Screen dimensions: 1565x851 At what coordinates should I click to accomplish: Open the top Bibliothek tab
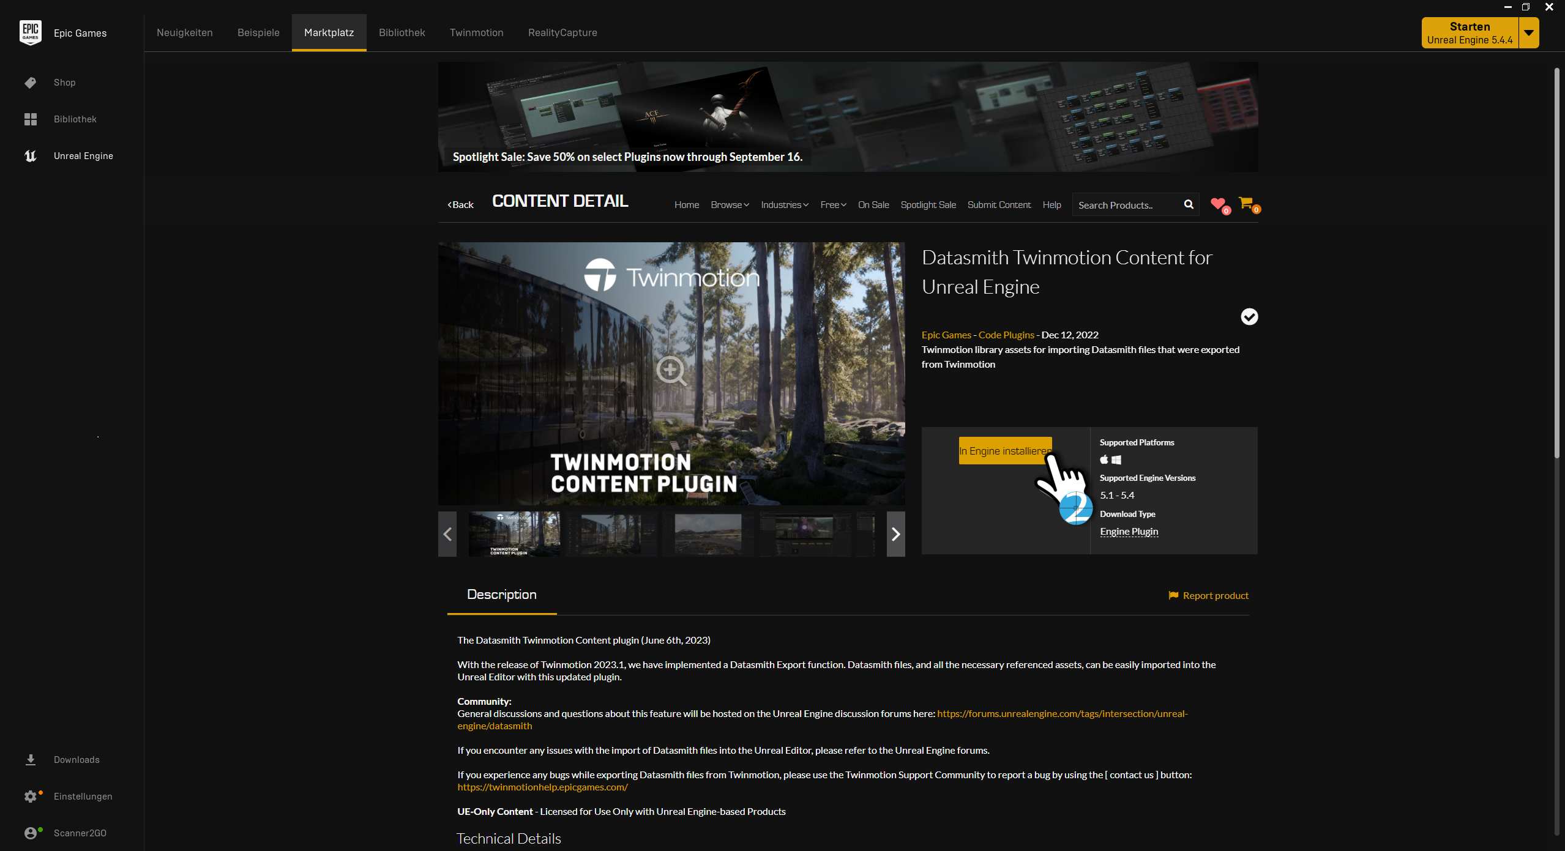402,32
